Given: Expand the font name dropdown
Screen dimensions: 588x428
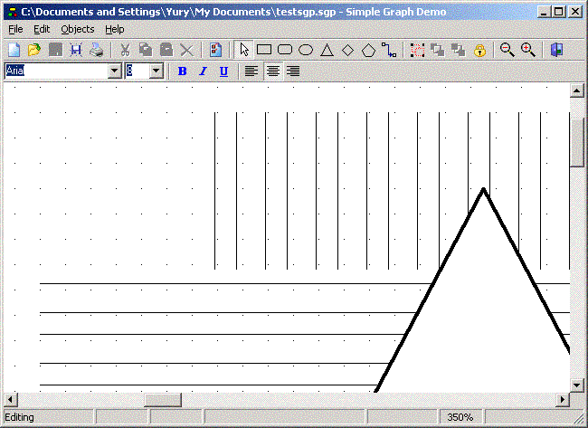Looking at the screenshot, I should 114,71.
